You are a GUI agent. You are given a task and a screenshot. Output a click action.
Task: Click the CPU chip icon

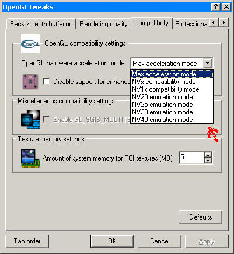30,81
